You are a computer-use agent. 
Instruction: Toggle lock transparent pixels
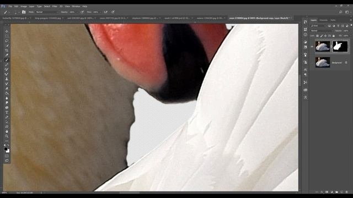coord(318,36)
